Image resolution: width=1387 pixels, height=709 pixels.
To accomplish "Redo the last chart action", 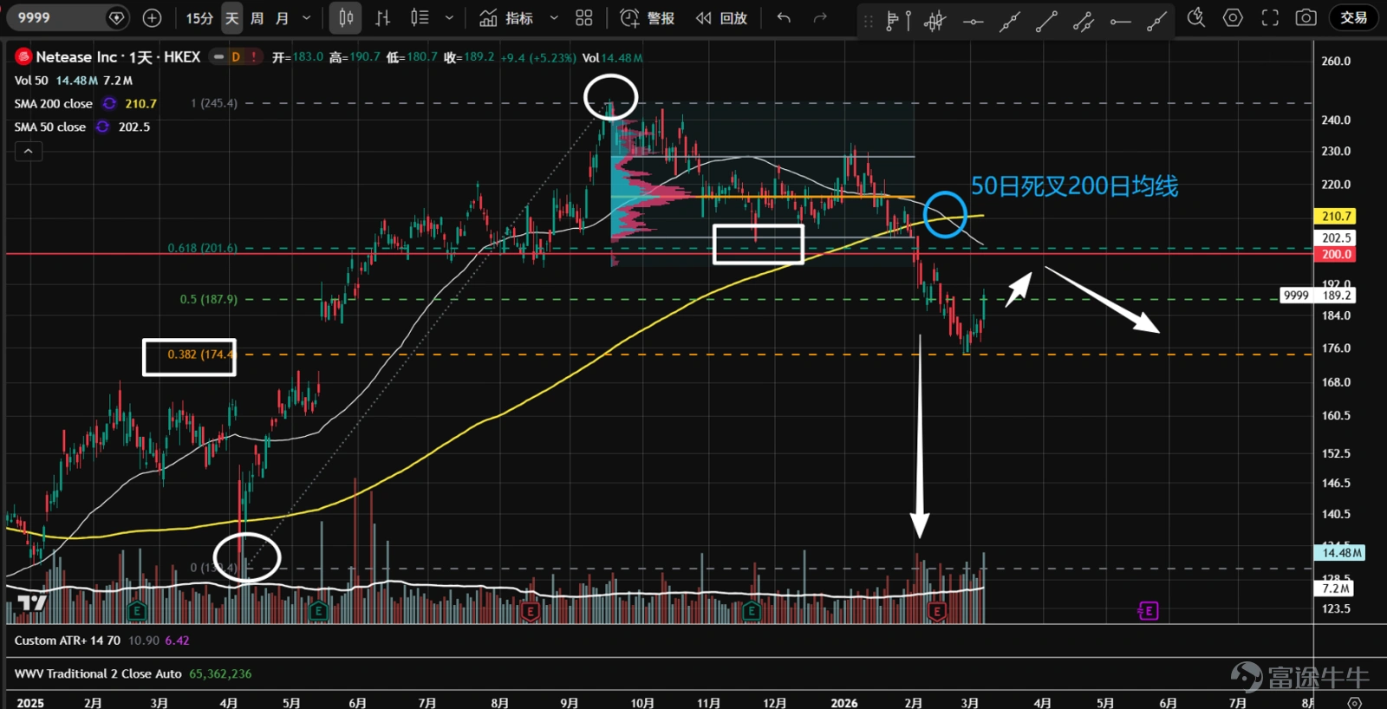I will 820,17.
